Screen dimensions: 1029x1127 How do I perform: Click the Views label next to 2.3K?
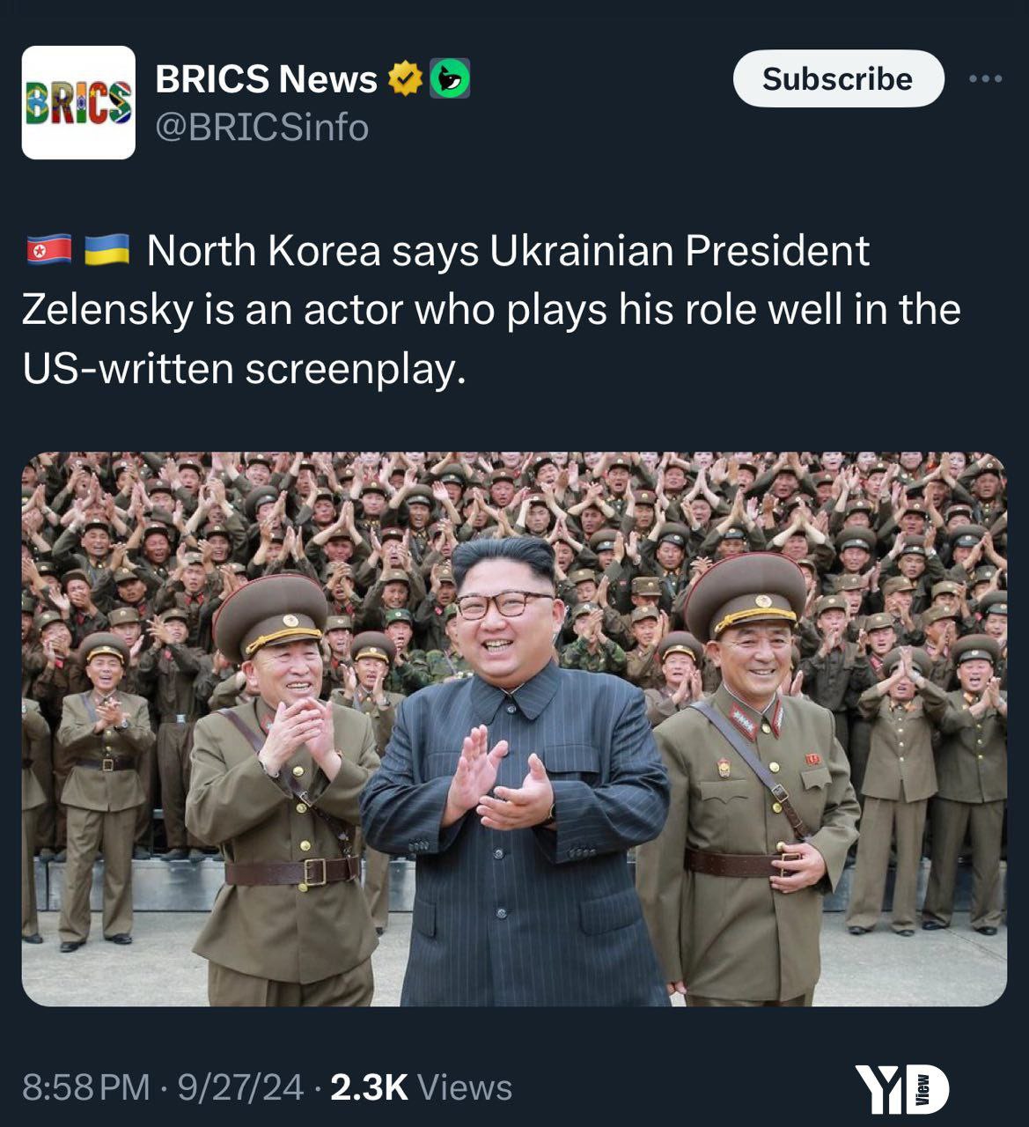pos(465,1087)
